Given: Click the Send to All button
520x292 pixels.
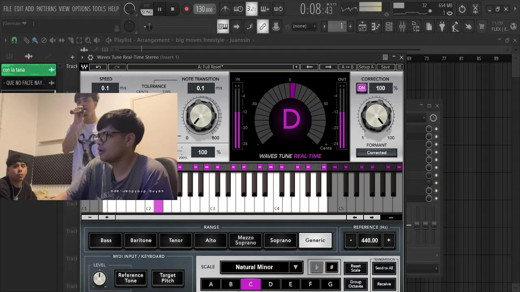Looking at the screenshot, I should pos(384,268).
